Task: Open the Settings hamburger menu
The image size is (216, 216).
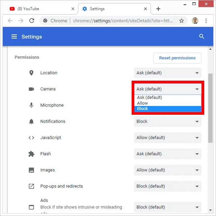Action: 14,36
